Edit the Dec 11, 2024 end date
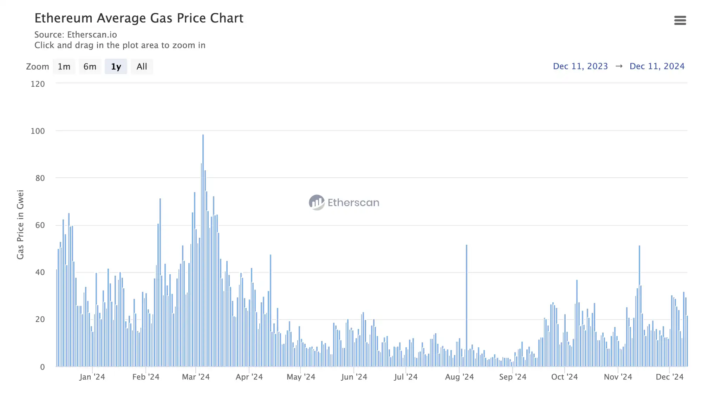The height and width of the screenshot is (394, 702). point(657,66)
